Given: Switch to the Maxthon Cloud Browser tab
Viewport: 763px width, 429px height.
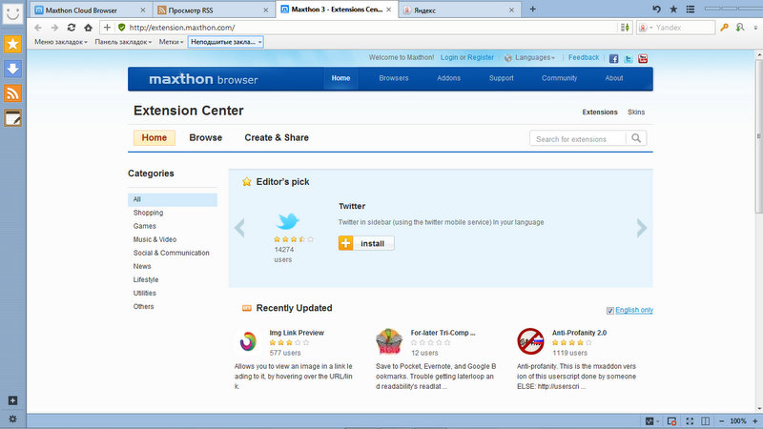Looking at the screenshot, I should click(x=91, y=10).
